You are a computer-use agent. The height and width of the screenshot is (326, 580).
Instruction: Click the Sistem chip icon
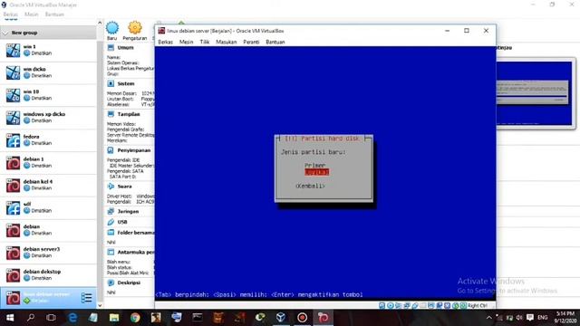point(111,84)
